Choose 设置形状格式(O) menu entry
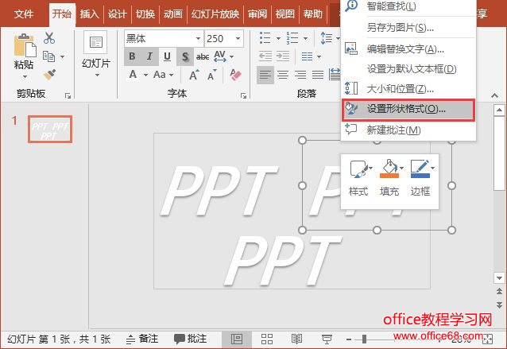507x349 pixels. [x=408, y=110]
